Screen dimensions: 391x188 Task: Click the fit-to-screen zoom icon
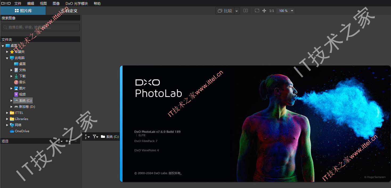tap(257, 11)
